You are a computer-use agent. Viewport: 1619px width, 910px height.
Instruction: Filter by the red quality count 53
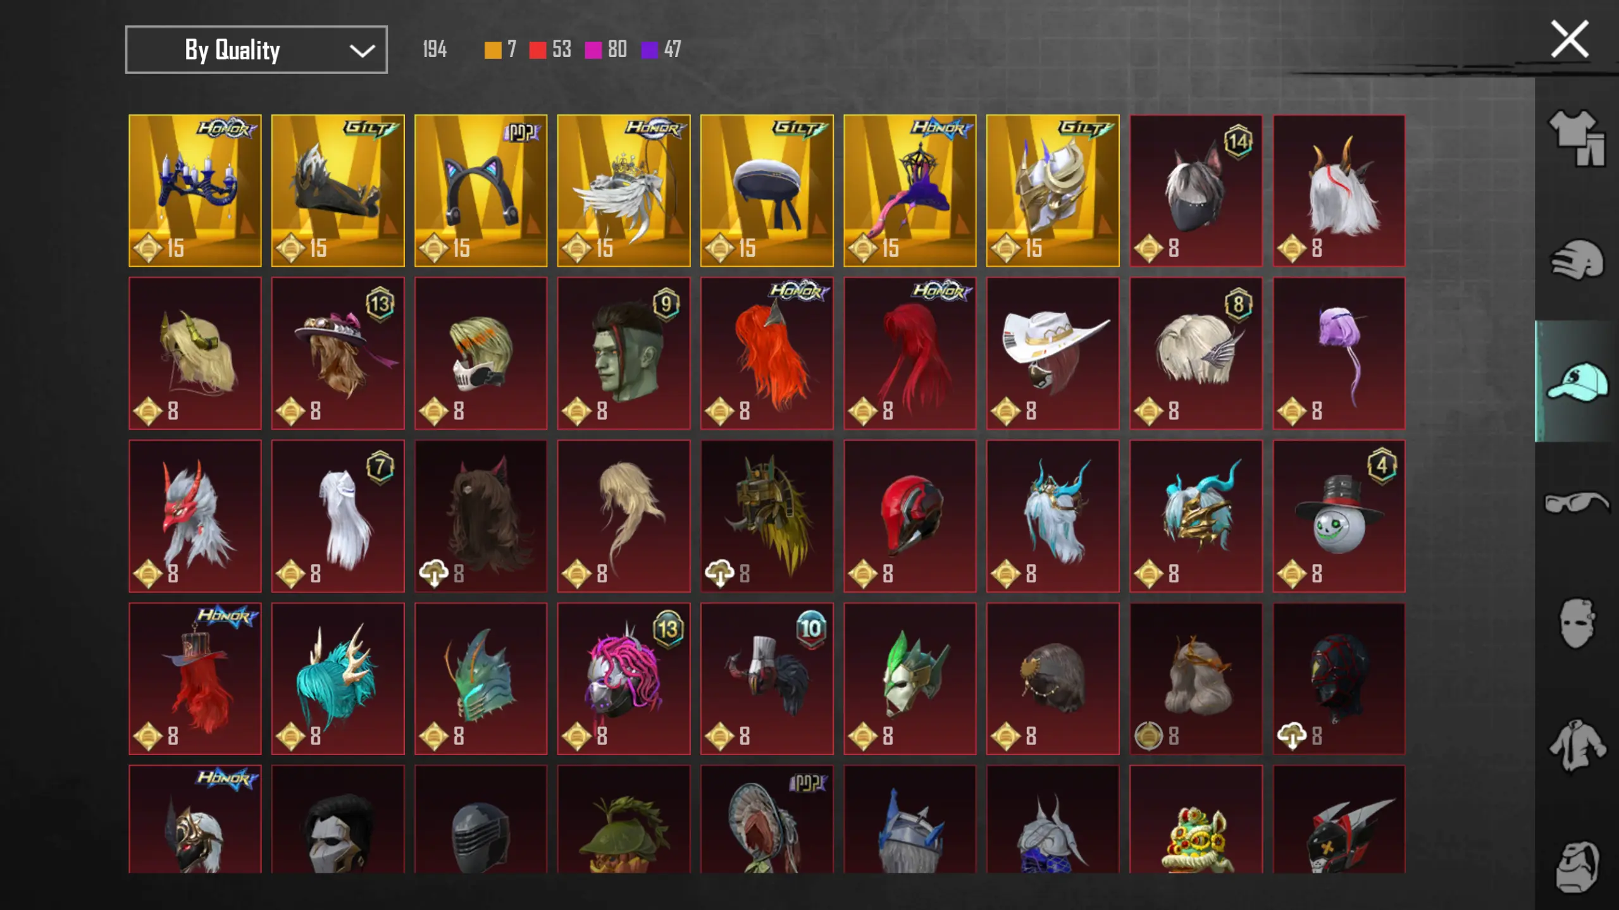(561, 49)
